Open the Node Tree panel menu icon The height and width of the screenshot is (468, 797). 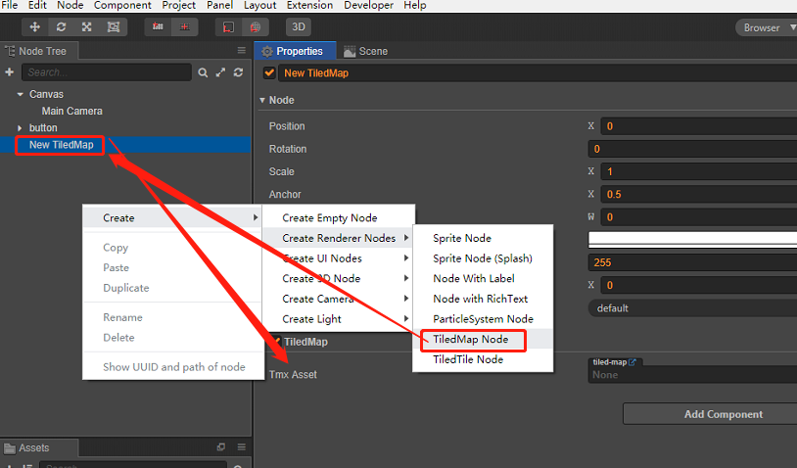pyautogui.click(x=242, y=50)
